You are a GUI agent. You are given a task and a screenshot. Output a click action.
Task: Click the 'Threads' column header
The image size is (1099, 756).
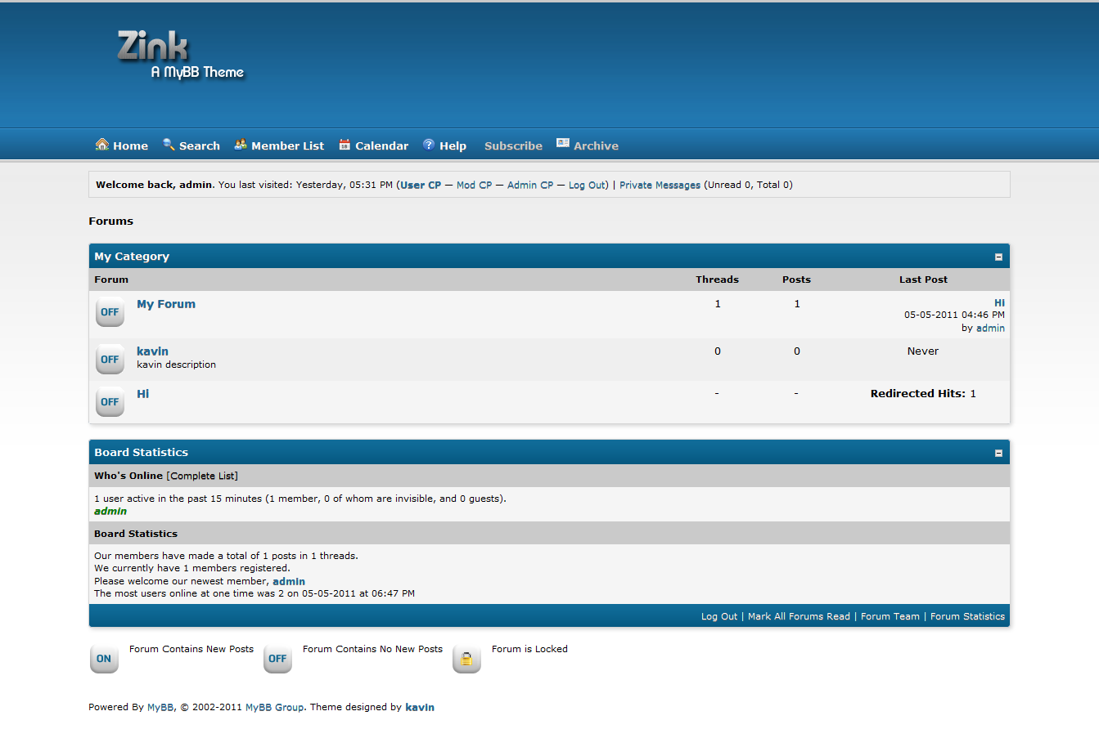tap(717, 280)
